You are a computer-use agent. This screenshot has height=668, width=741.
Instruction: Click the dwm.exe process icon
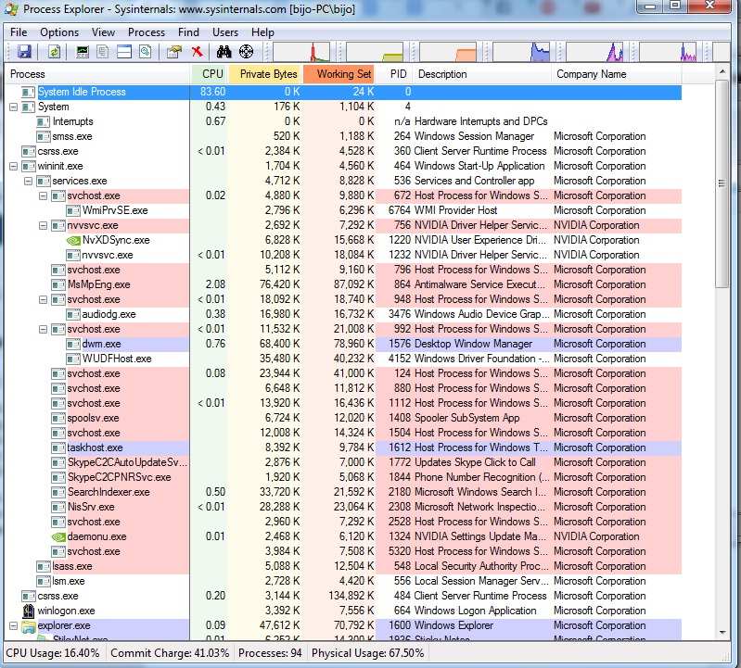click(73, 344)
